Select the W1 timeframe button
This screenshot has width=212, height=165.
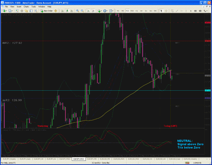[x=151, y=11]
